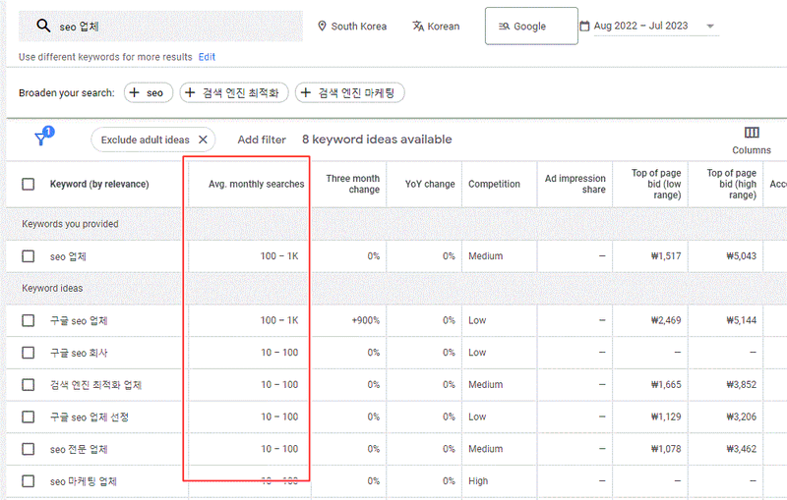Check the 구글 seo 회사 checkbox

29,353
